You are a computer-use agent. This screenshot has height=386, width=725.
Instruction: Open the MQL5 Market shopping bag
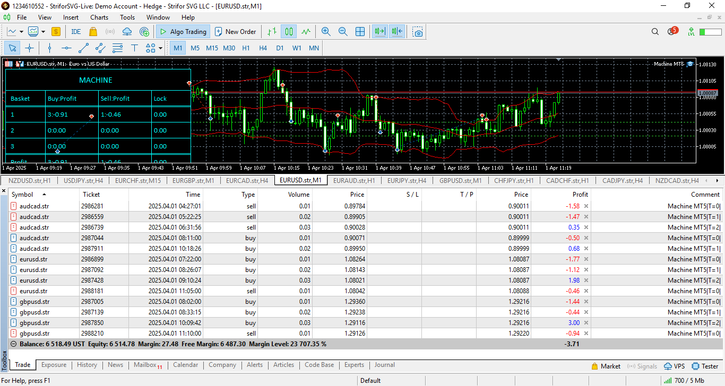(93, 32)
